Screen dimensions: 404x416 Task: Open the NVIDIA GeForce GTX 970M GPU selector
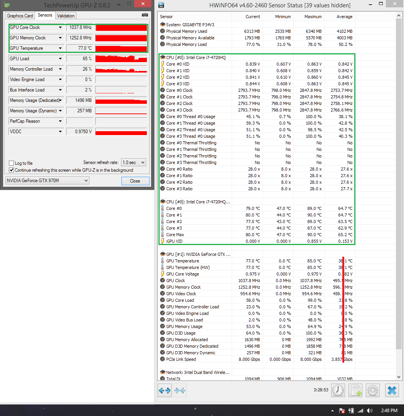tap(47, 181)
